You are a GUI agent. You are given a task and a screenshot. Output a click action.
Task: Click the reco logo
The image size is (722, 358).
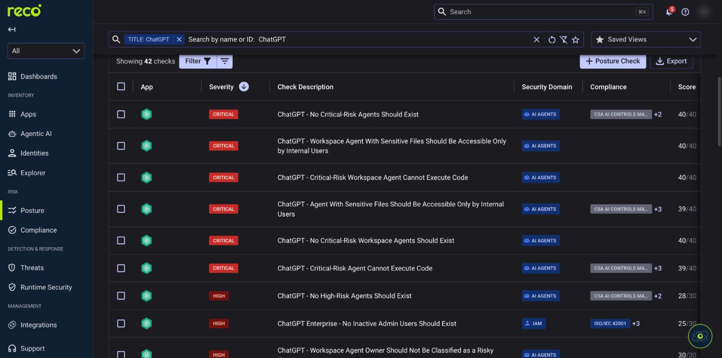coord(24,10)
